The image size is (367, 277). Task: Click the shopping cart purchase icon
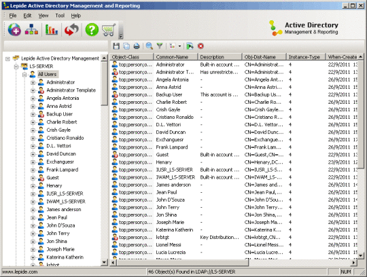click(x=109, y=30)
